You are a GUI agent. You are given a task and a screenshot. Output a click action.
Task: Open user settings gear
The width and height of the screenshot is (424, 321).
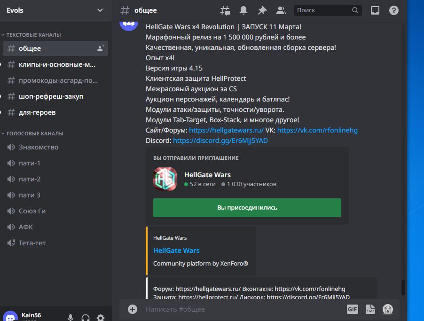(x=101, y=318)
